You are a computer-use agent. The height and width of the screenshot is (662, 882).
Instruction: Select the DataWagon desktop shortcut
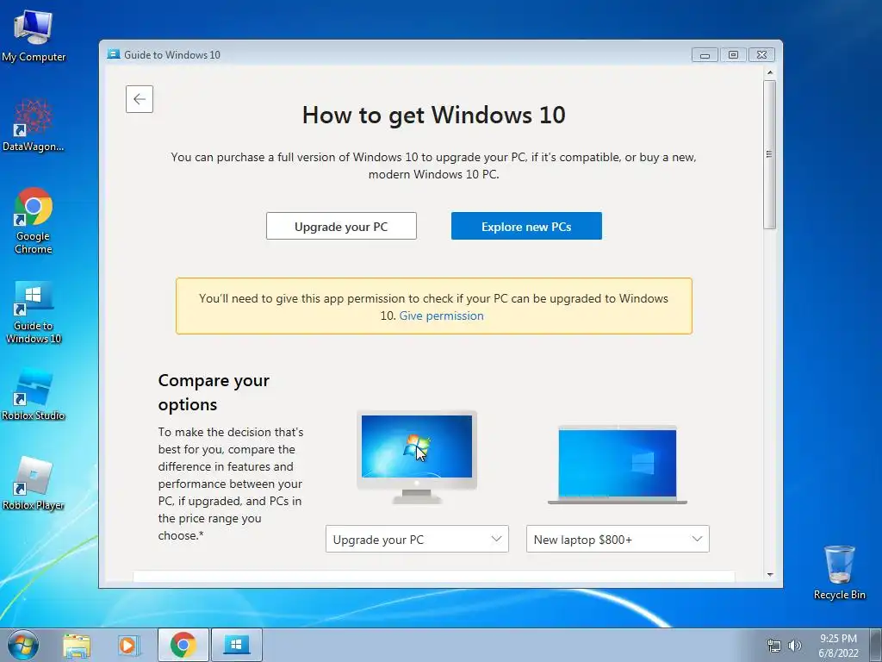(x=34, y=125)
